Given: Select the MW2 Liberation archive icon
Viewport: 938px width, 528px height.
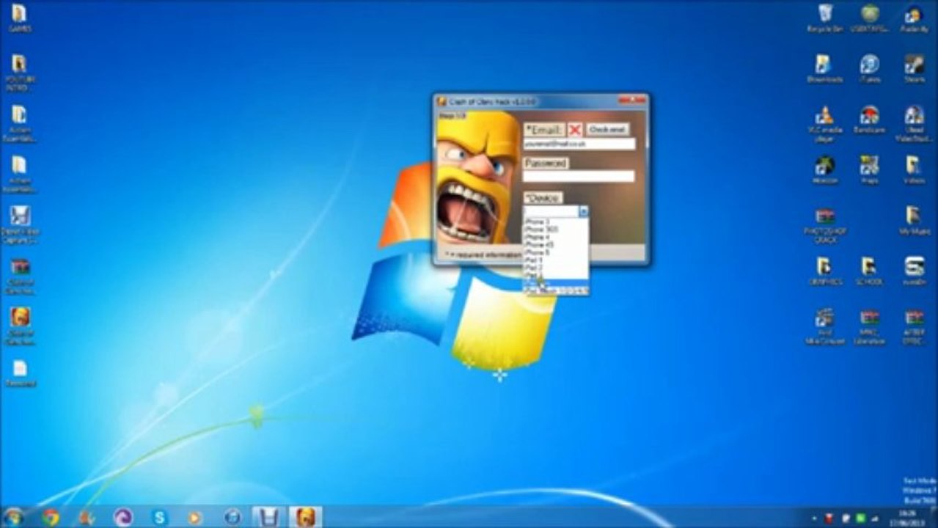Looking at the screenshot, I should pos(870,326).
